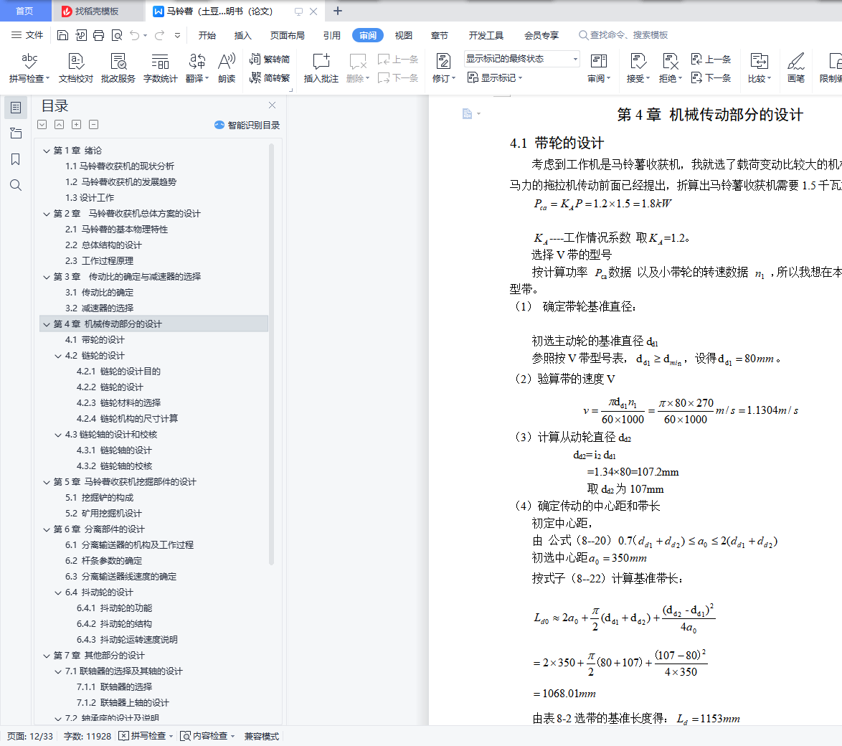Select outline item 6.2 杆条参数的确定
842x746 pixels.
[x=104, y=561]
